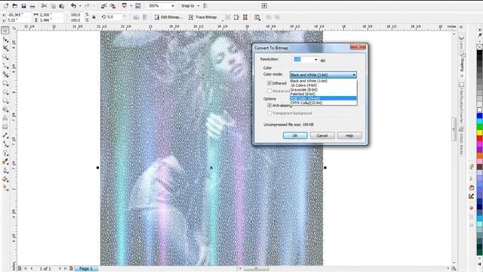Click the Import icon
This screenshot has height=272, width=483.
pos(104,6)
